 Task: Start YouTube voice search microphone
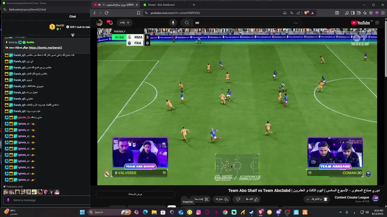coord(173,23)
